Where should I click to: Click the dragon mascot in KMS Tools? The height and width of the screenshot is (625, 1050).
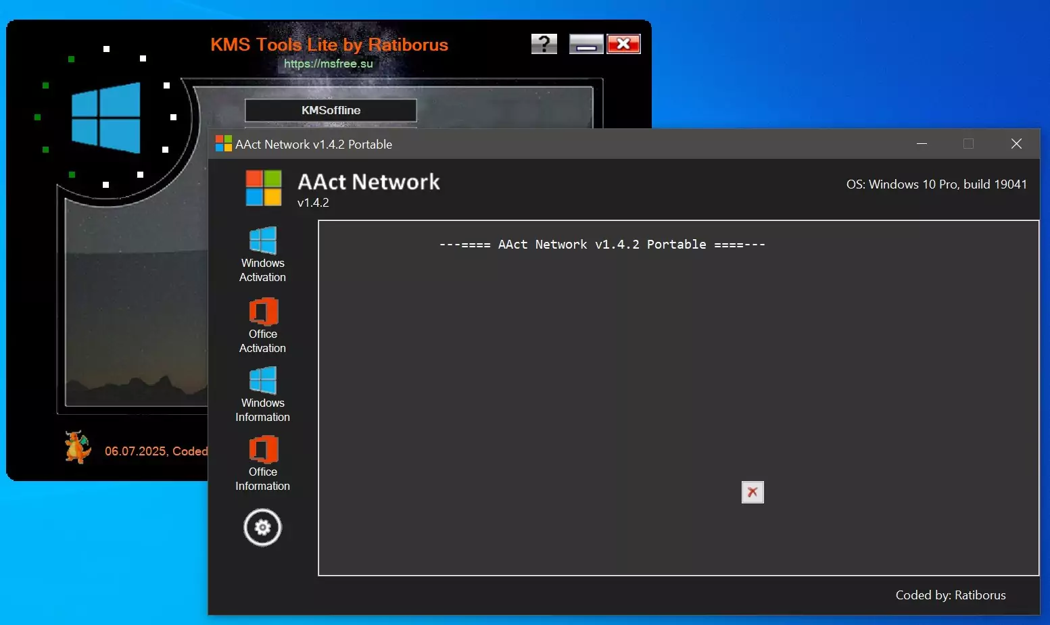(78, 447)
